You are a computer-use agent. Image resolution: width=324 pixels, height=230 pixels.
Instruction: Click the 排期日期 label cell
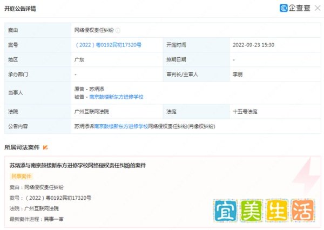pyautogui.click(x=196, y=60)
